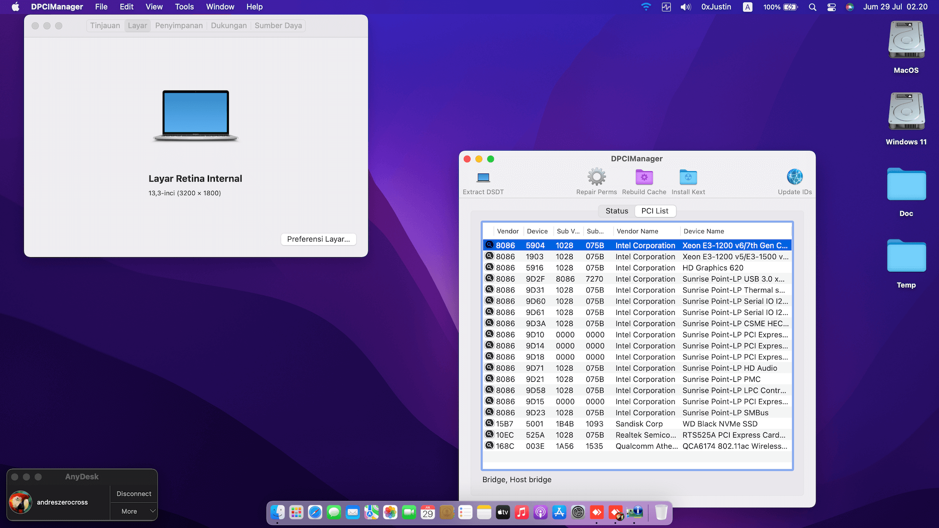Click lookup icon for RTS525A card reader row
The image size is (939, 528).
point(489,434)
